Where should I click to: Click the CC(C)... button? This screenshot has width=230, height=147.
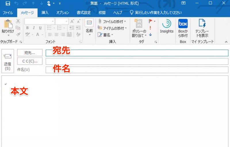pyautogui.click(x=30, y=61)
